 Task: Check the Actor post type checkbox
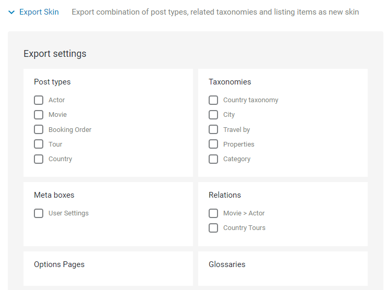point(39,100)
